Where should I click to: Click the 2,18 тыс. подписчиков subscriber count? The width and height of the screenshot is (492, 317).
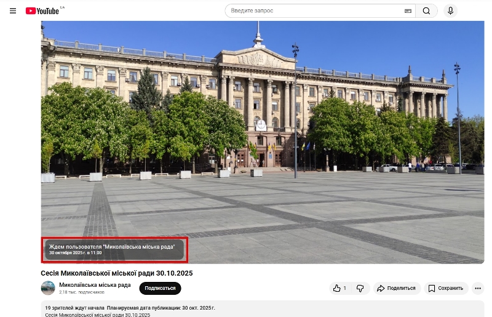tap(81, 292)
